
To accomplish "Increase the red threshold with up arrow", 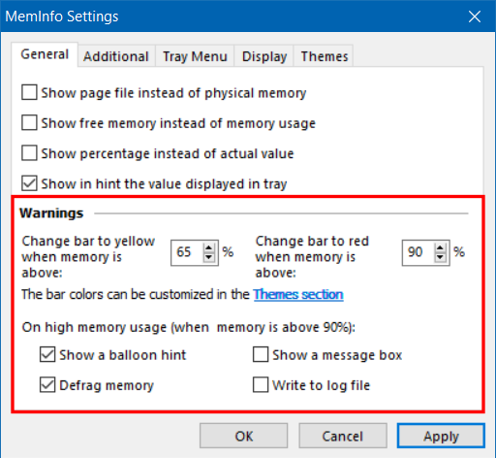I will point(440,248).
